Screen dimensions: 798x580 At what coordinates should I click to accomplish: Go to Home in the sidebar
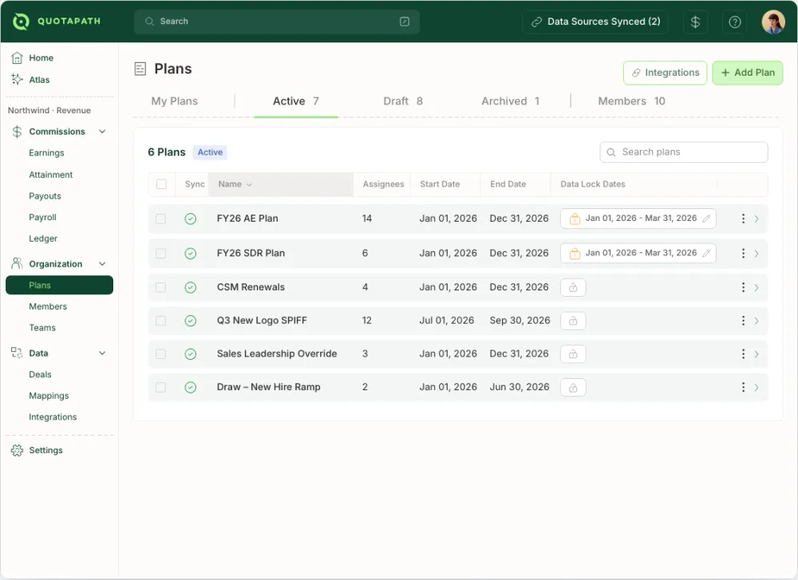tap(33, 58)
